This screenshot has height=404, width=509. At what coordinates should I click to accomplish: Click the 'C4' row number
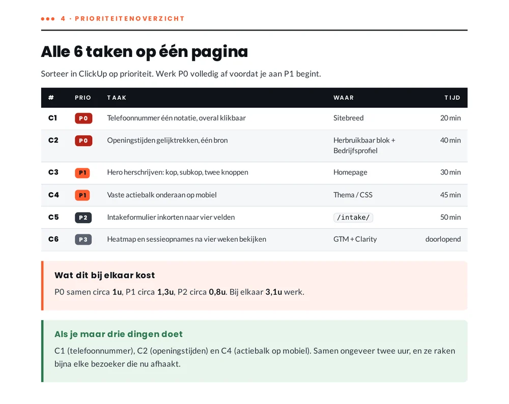53,195
